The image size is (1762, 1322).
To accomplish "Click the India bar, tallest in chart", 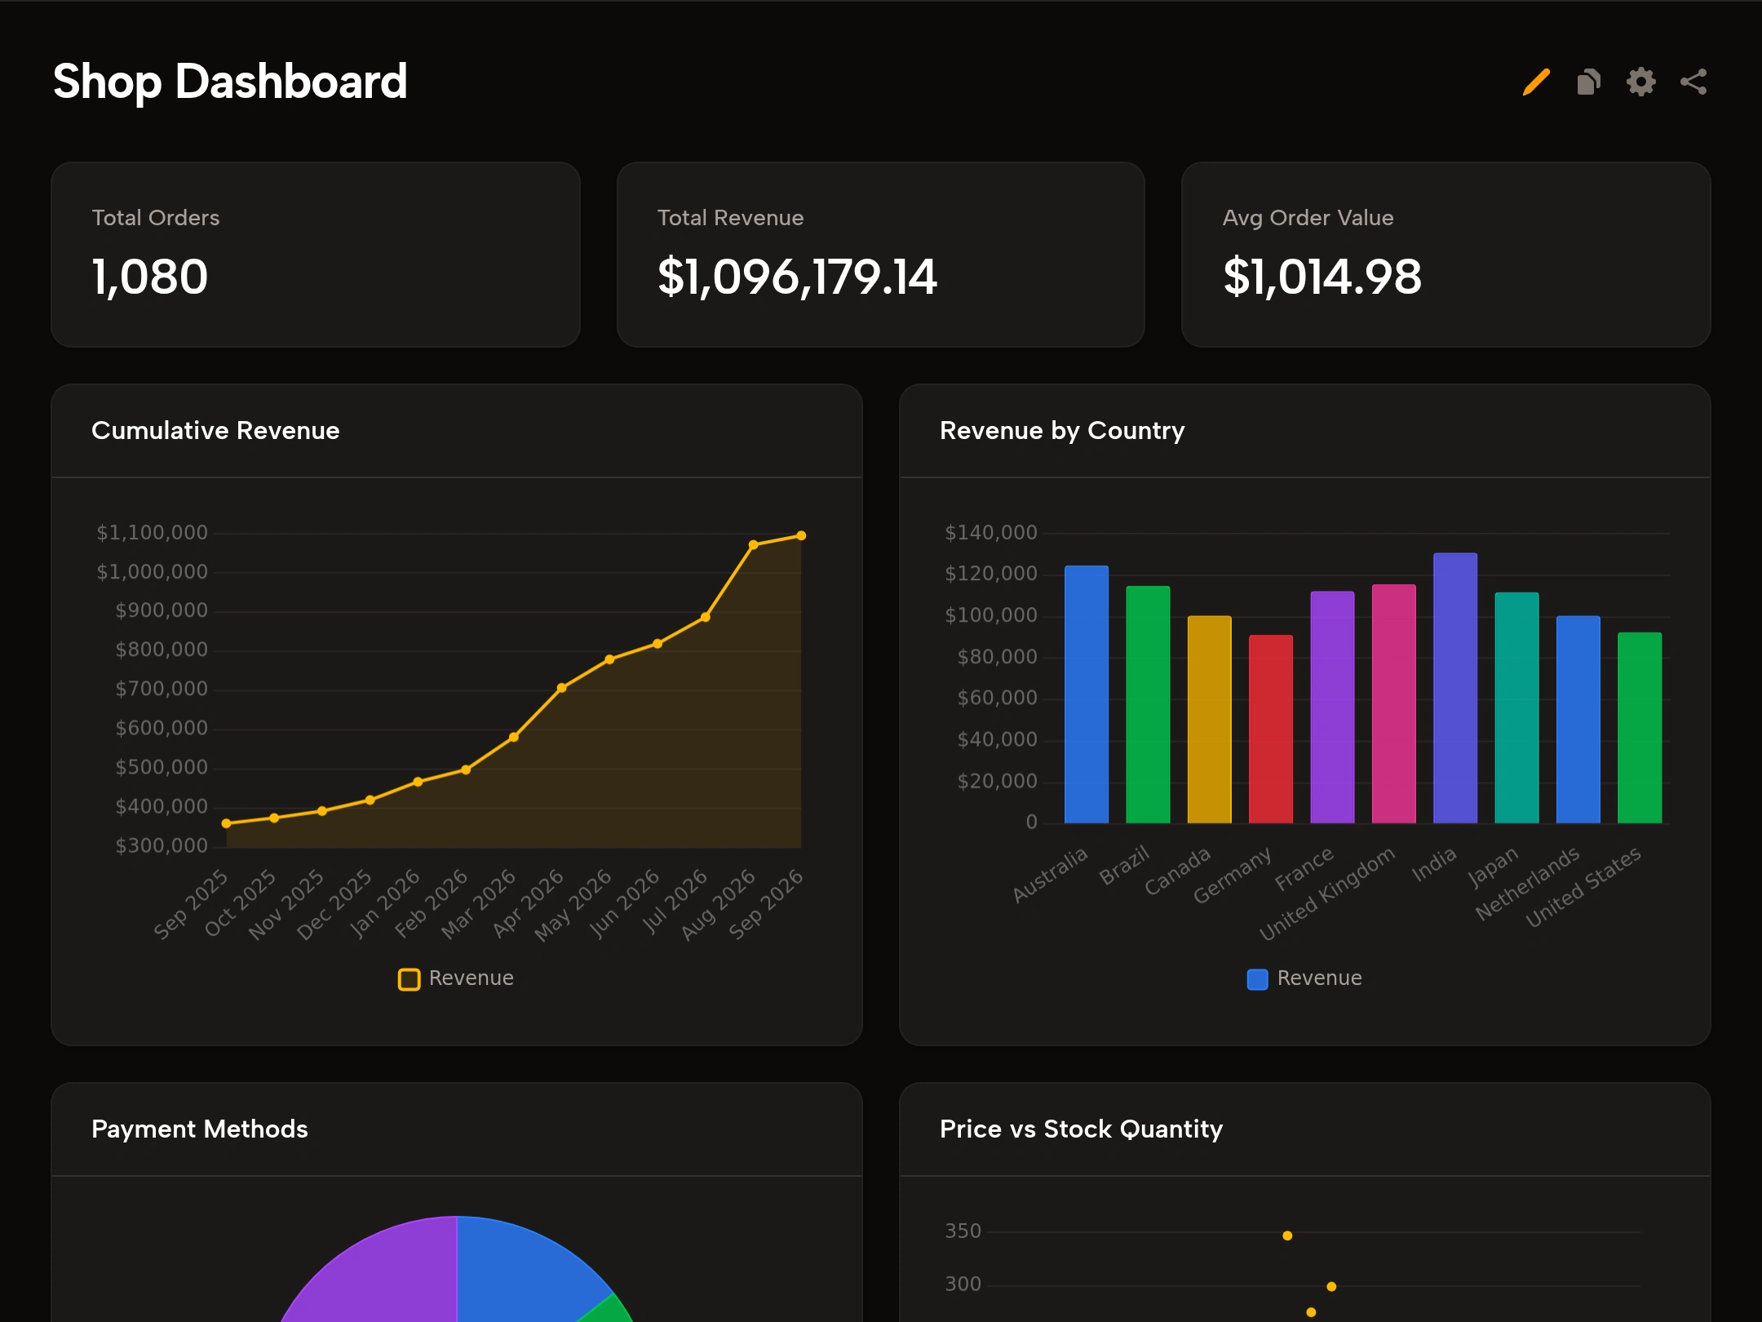I will pyautogui.click(x=1455, y=688).
